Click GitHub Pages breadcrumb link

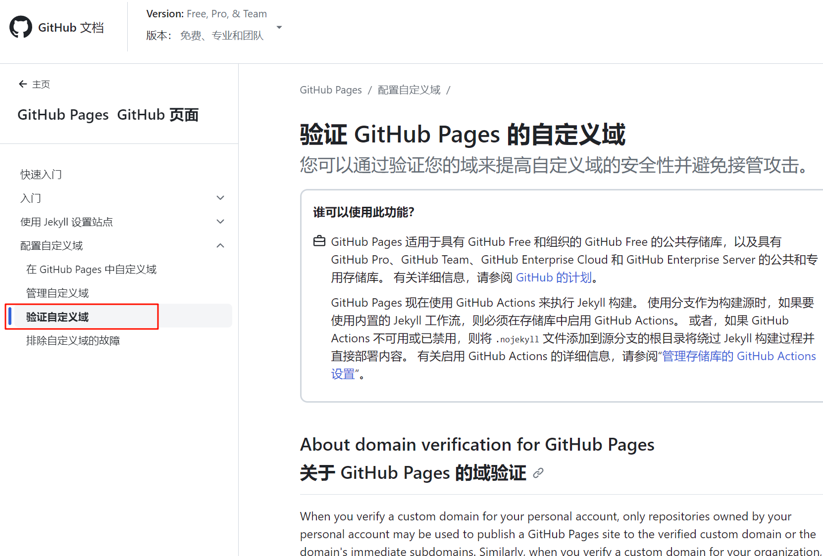pyautogui.click(x=331, y=90)
